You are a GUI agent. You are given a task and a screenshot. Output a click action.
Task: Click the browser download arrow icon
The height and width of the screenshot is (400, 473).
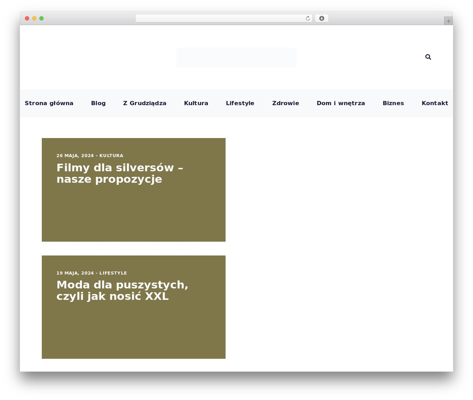coord(321,18)
